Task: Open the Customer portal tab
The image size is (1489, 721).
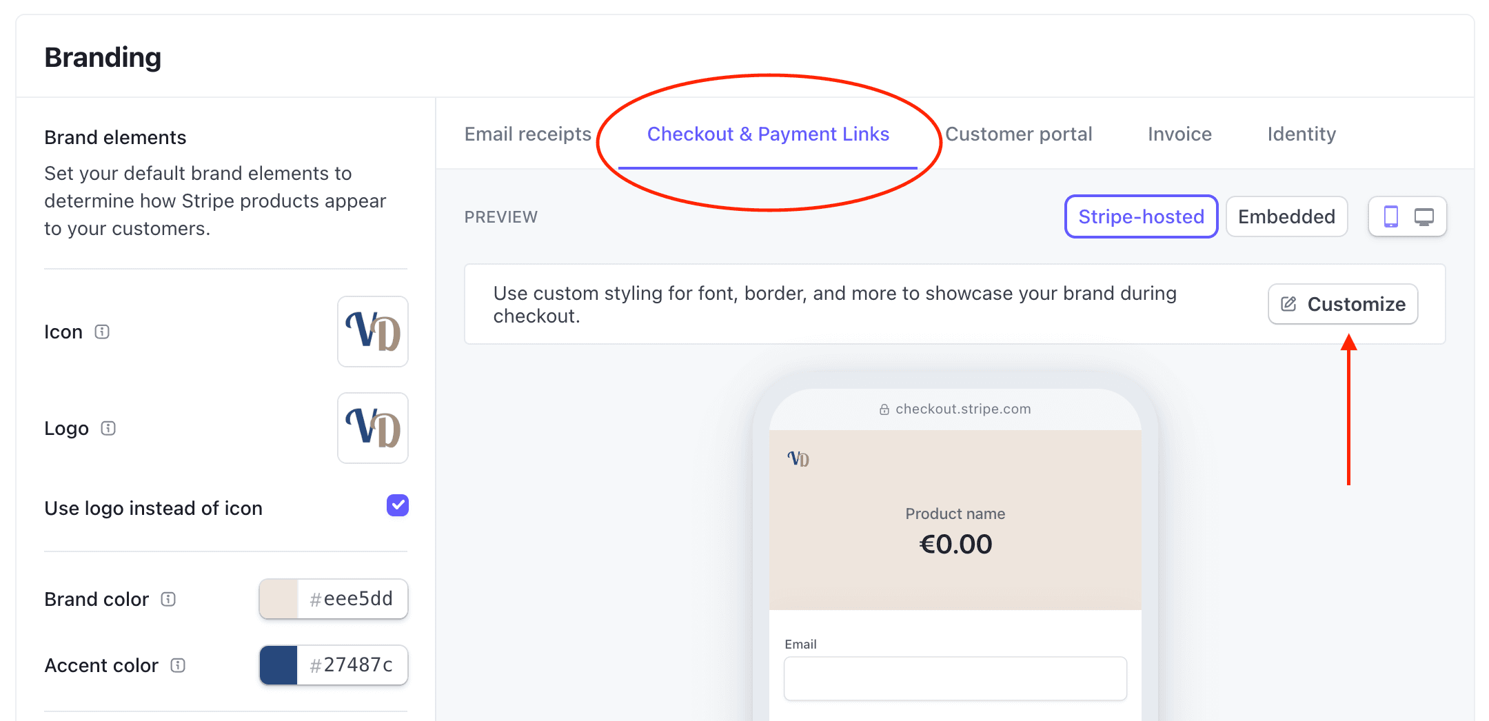Action: (1019, 134)
